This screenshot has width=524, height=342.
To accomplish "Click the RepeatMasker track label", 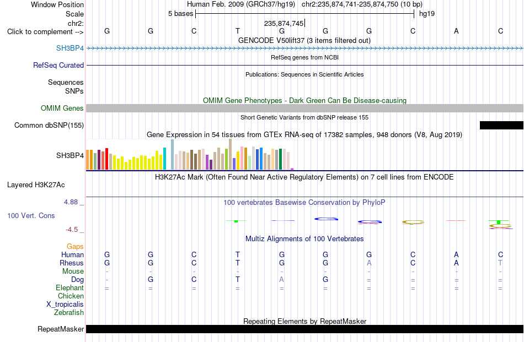I will point(61,329).
